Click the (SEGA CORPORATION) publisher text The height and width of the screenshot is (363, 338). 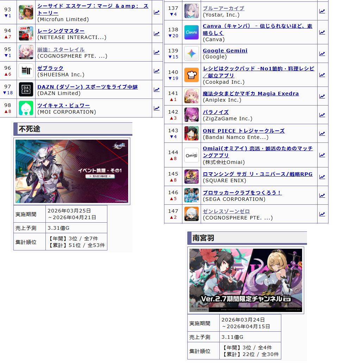tap(234, 199)
